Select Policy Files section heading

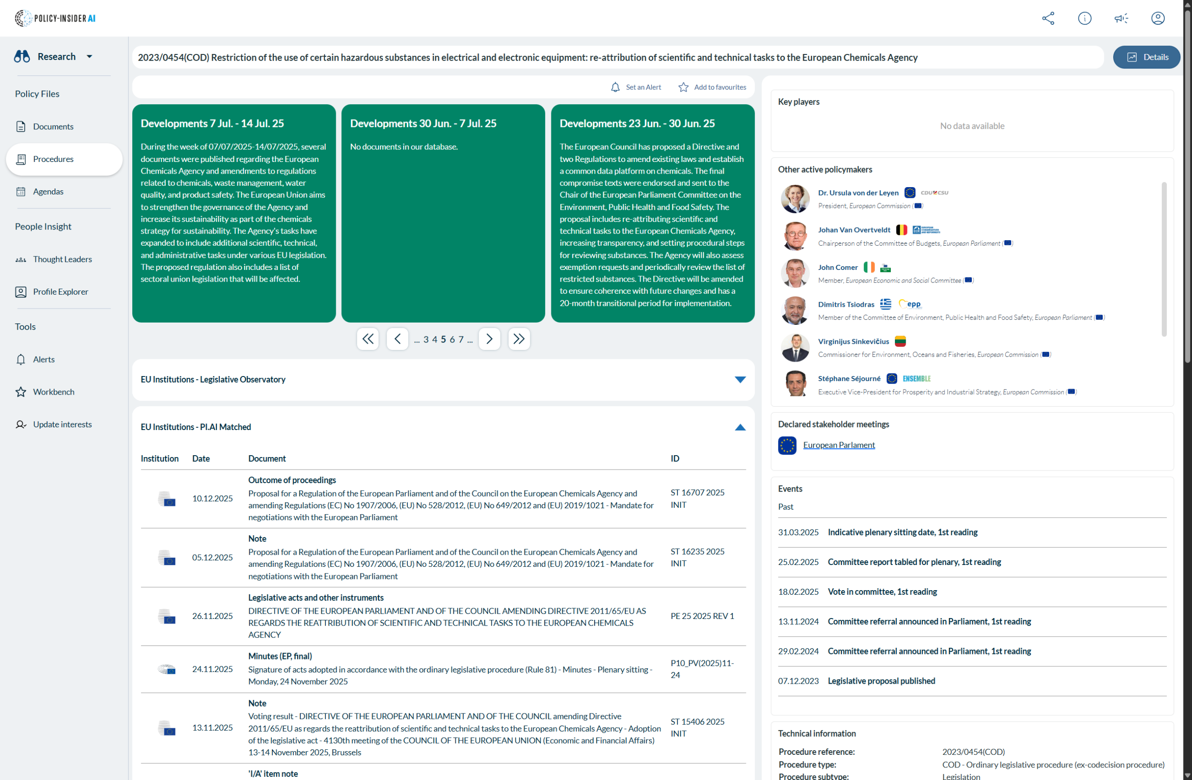coord(37,94)
